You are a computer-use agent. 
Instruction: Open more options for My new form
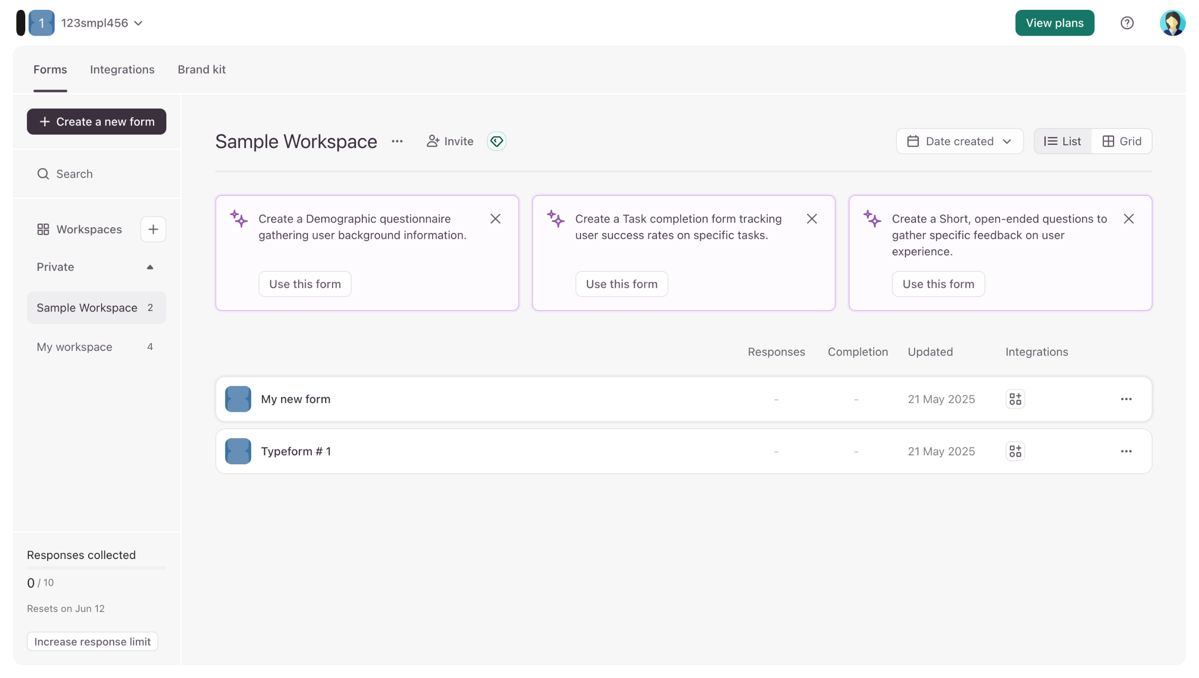point(1126,399)
